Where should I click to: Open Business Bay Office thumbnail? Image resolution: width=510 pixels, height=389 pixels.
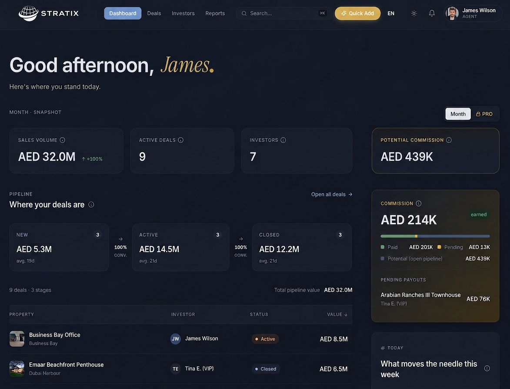(17, 339)
